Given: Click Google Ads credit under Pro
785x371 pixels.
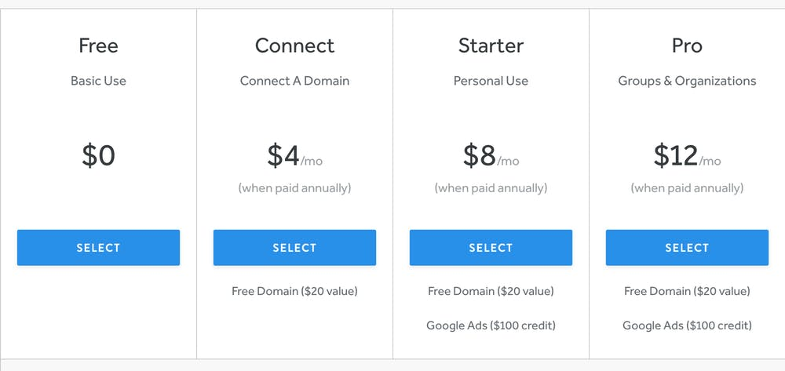Looking at the screenshot, I should 687,326.
